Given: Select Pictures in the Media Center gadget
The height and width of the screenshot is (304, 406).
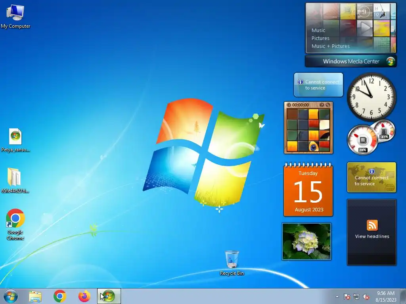Looking at the screenshot, I should [x=320, y=38].
